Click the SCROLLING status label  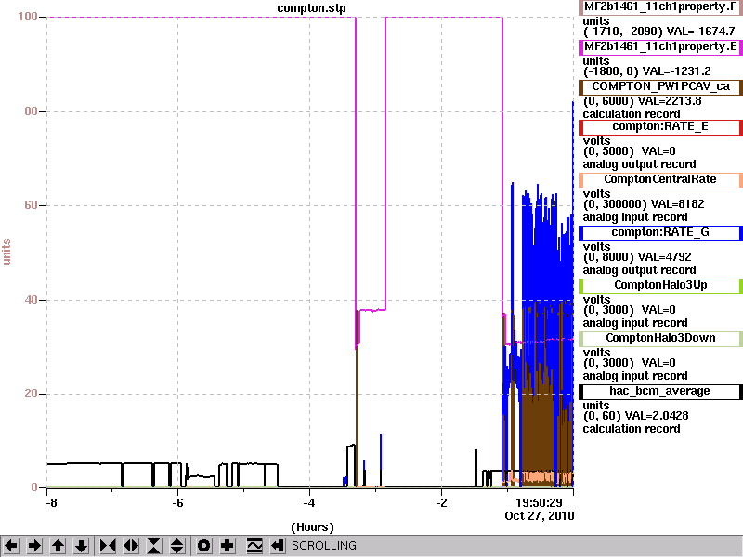[x=323, y=546]
